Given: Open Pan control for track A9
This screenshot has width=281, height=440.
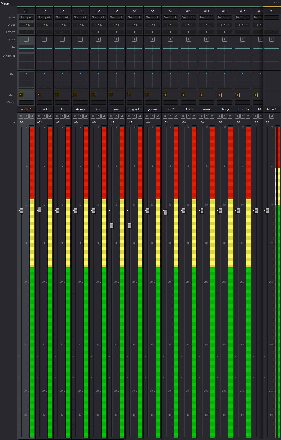Looking at the screenshot, I should tap(170, 80).
